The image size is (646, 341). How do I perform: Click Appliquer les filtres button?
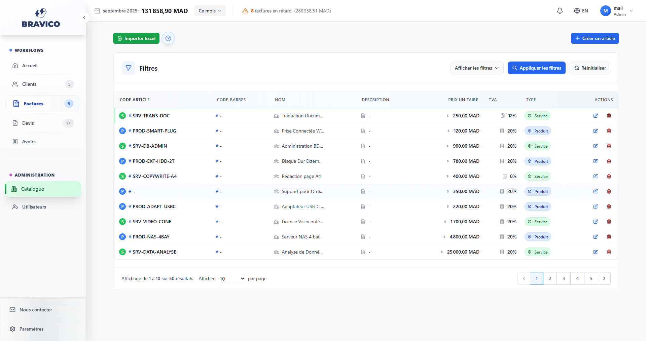click(536, 68)
